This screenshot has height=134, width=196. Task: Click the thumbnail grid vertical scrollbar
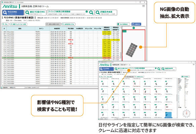pyautogui.click(x=177, y=98)
